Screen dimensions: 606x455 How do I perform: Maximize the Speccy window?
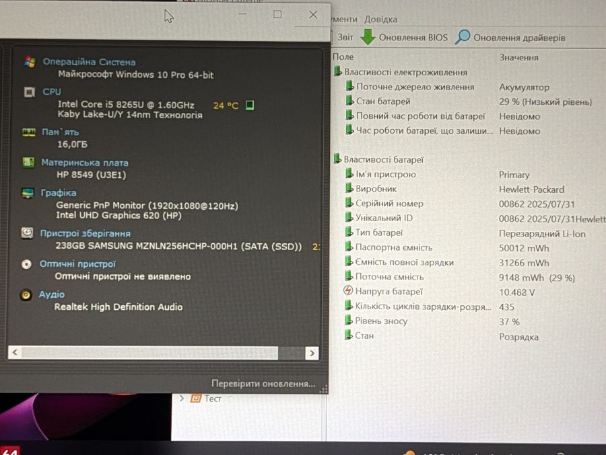(x=277, y=15)
